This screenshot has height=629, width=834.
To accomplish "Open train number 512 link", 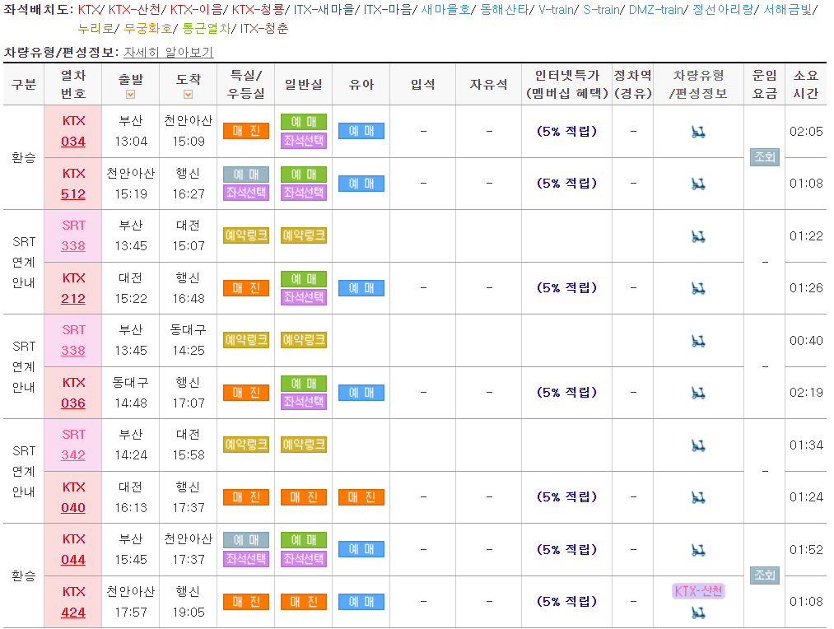I will pyautogui.click(x=73, y=194).
